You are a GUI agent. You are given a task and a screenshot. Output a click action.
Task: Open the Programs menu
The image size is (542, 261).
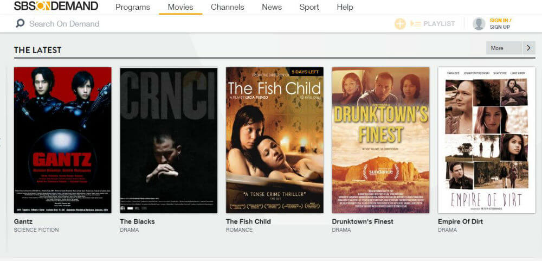(x=133, y=7)
